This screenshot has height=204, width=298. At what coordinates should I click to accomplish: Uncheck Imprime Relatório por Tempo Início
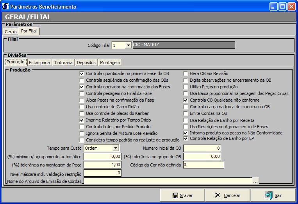click(x=82, y=120)
